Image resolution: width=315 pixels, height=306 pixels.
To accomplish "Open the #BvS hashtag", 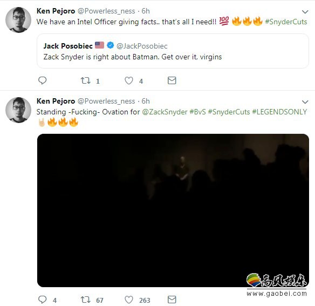I will (197, 112).
